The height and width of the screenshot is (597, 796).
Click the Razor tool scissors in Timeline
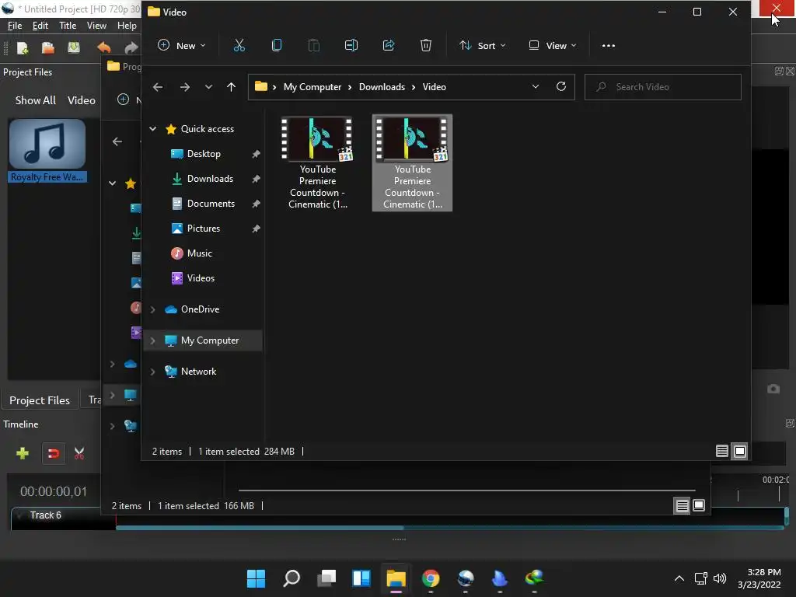pyautogui.click(x=79, y=453)
